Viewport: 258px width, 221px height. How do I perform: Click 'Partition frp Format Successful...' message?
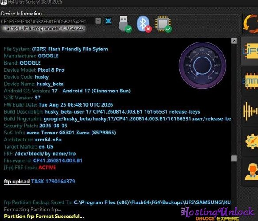pyautogui.click(x=44, y=217)
